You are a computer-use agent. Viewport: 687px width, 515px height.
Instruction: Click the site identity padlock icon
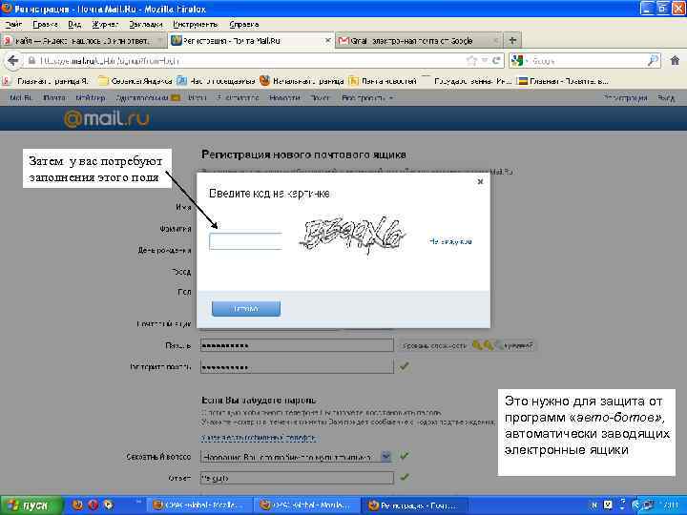coord(31,61)
